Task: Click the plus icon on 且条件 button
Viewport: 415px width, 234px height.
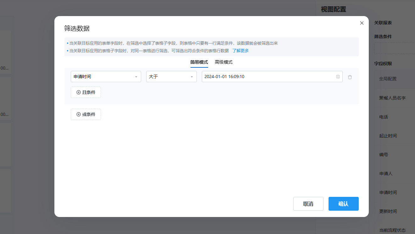Action: 78,92
